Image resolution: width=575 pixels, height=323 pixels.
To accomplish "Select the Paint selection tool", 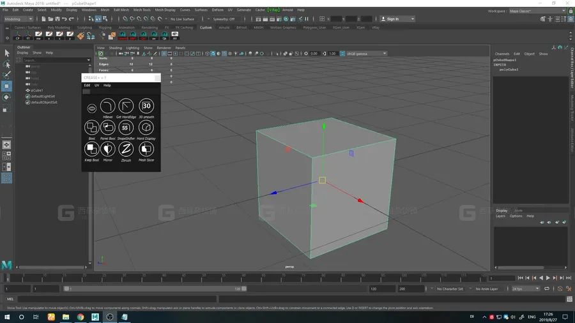I will [x=6, y=75].
